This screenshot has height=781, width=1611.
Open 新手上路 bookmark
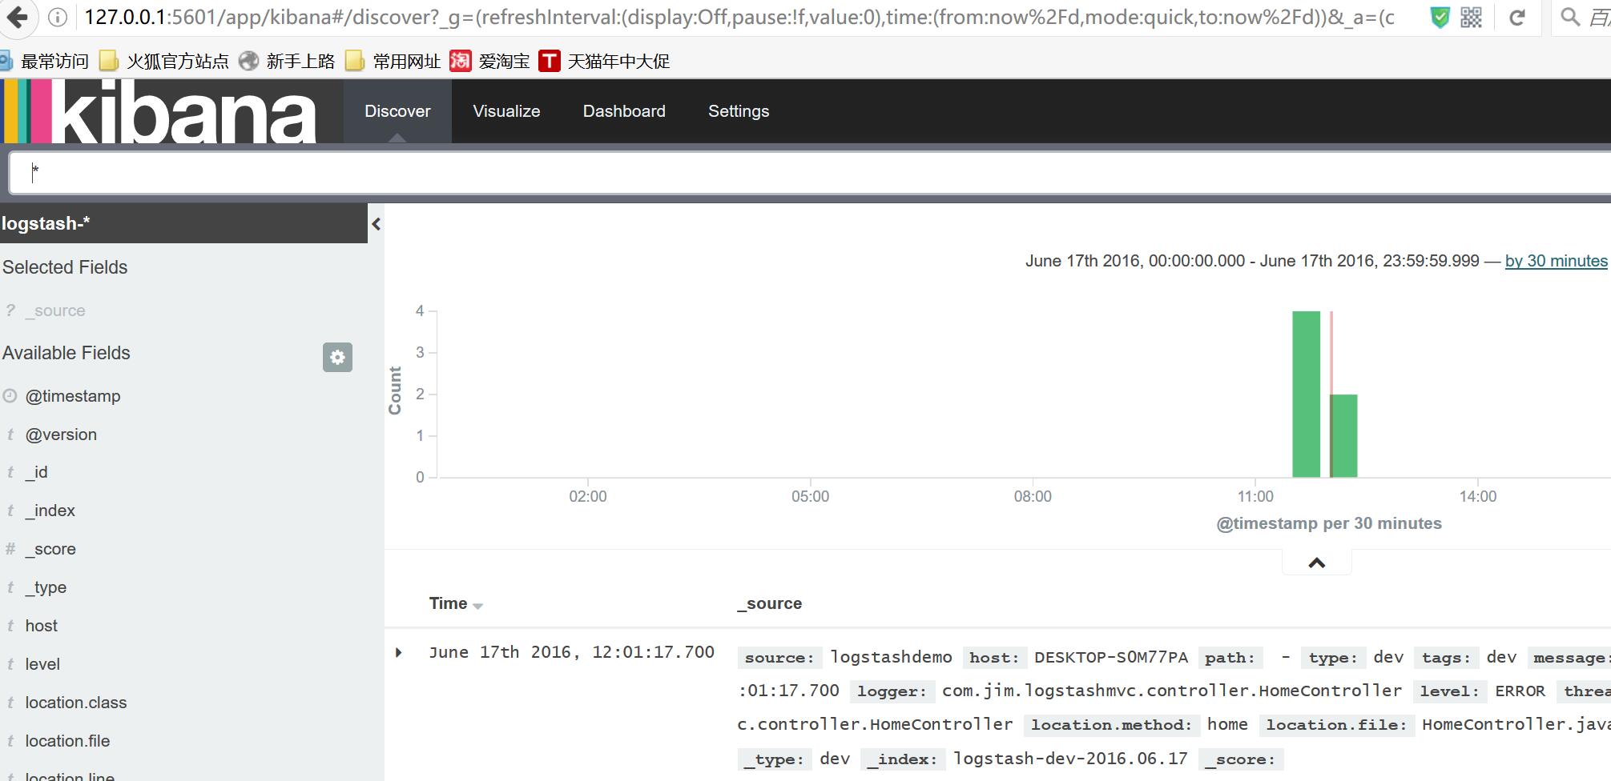(287, 61)
